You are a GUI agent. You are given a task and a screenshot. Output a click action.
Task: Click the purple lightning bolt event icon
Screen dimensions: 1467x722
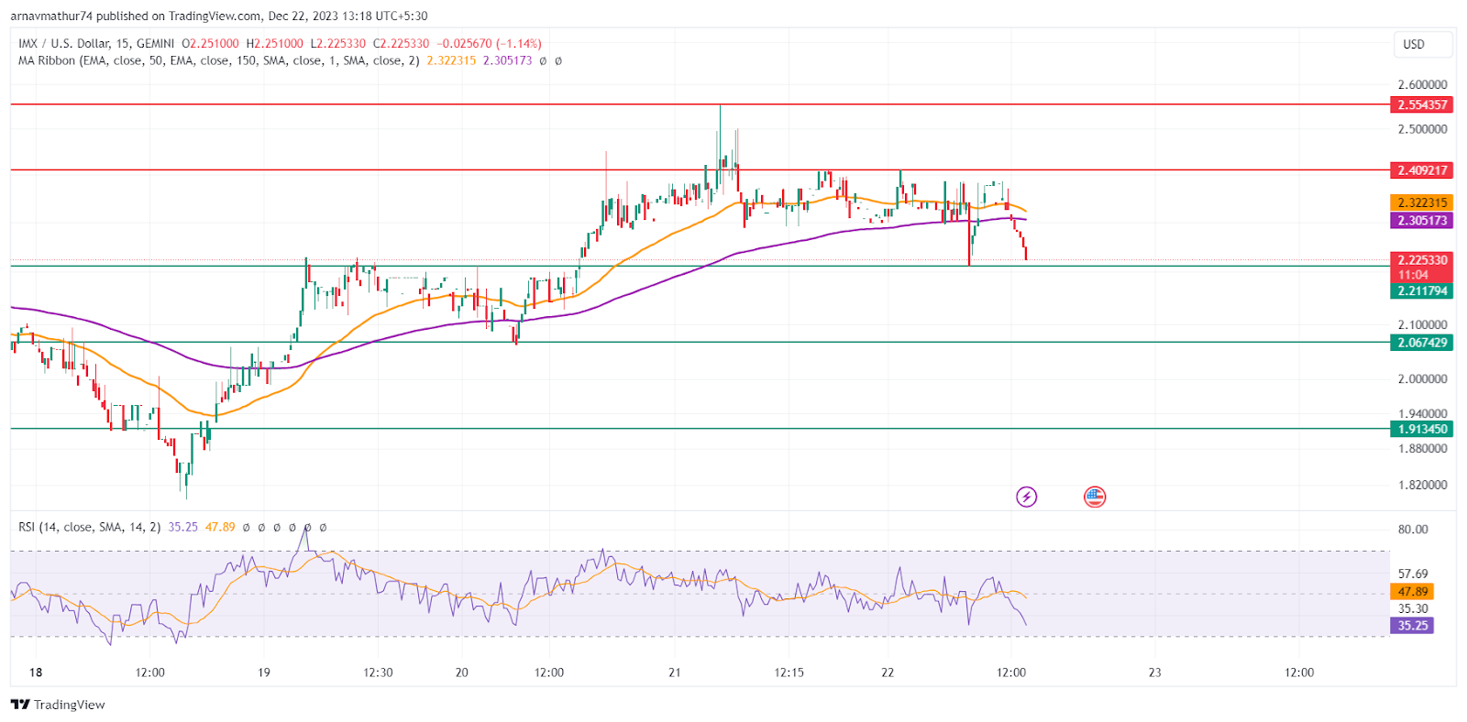click(x=1026, y=497)
